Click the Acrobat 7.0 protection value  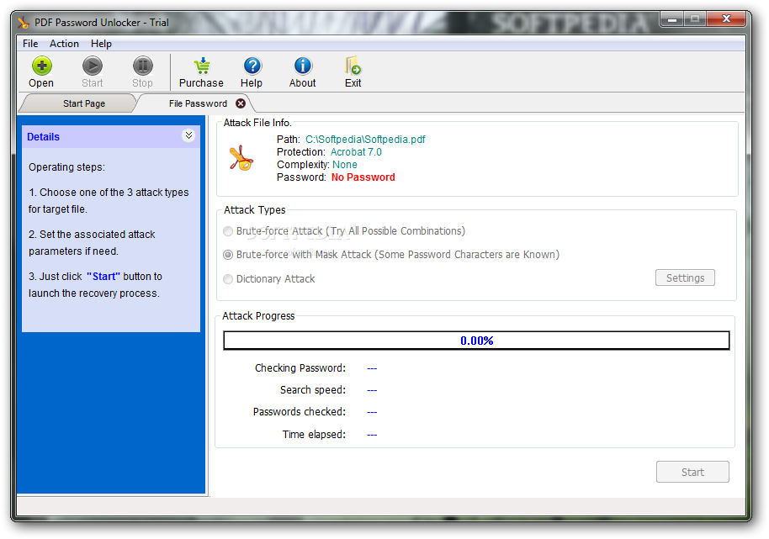[356, 152]
